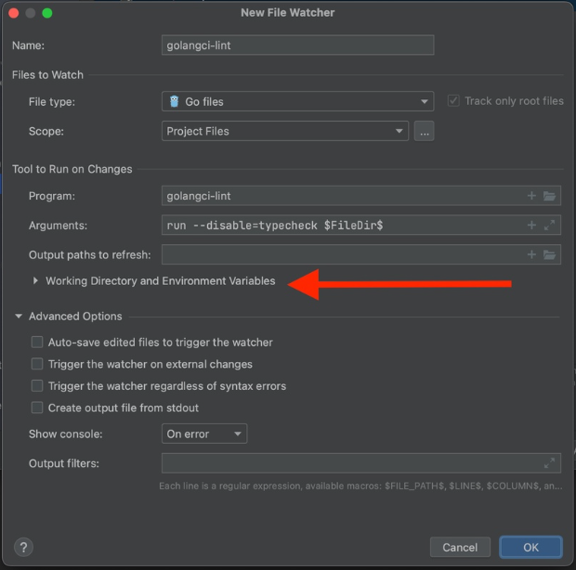Viewport: 576px width, 570px height.
Task: Click the plus macro icon in Program field
Action: [532, 196]
